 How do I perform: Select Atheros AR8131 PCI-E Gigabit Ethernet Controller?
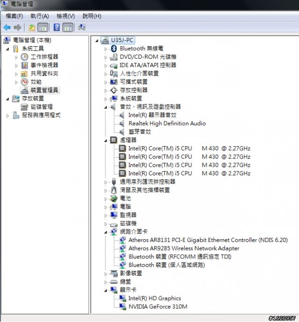point(208,240)
